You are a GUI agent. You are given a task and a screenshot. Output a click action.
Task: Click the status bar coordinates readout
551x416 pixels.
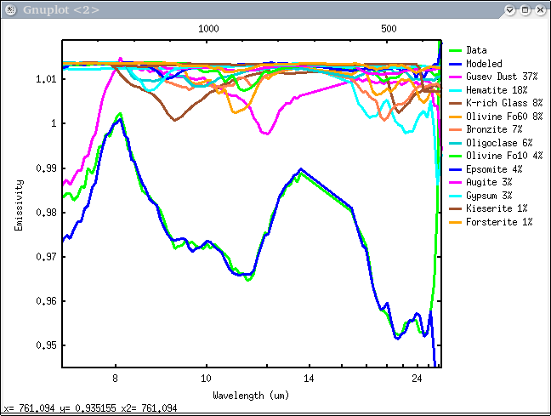[x=90, y=408]
